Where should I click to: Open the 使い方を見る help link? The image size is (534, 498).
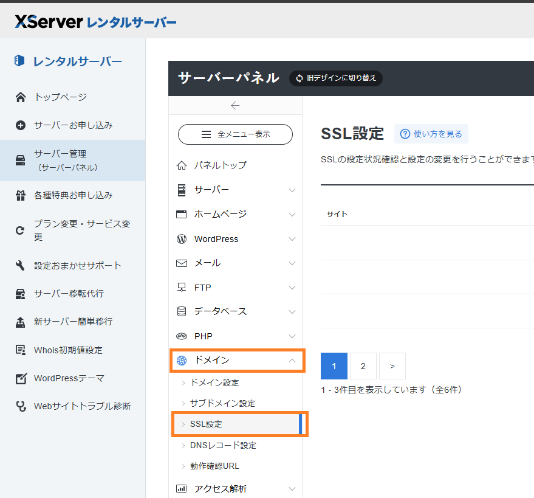431,134
